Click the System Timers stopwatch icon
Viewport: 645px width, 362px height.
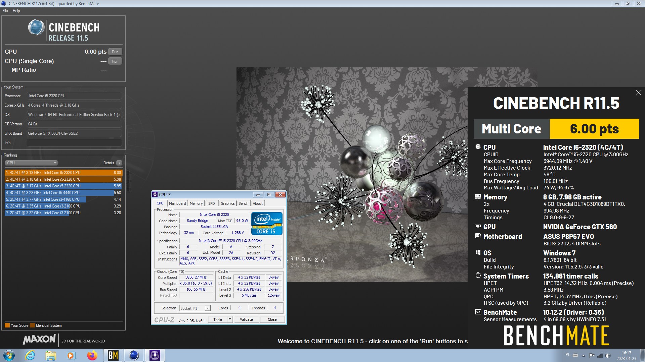point(478,275)
